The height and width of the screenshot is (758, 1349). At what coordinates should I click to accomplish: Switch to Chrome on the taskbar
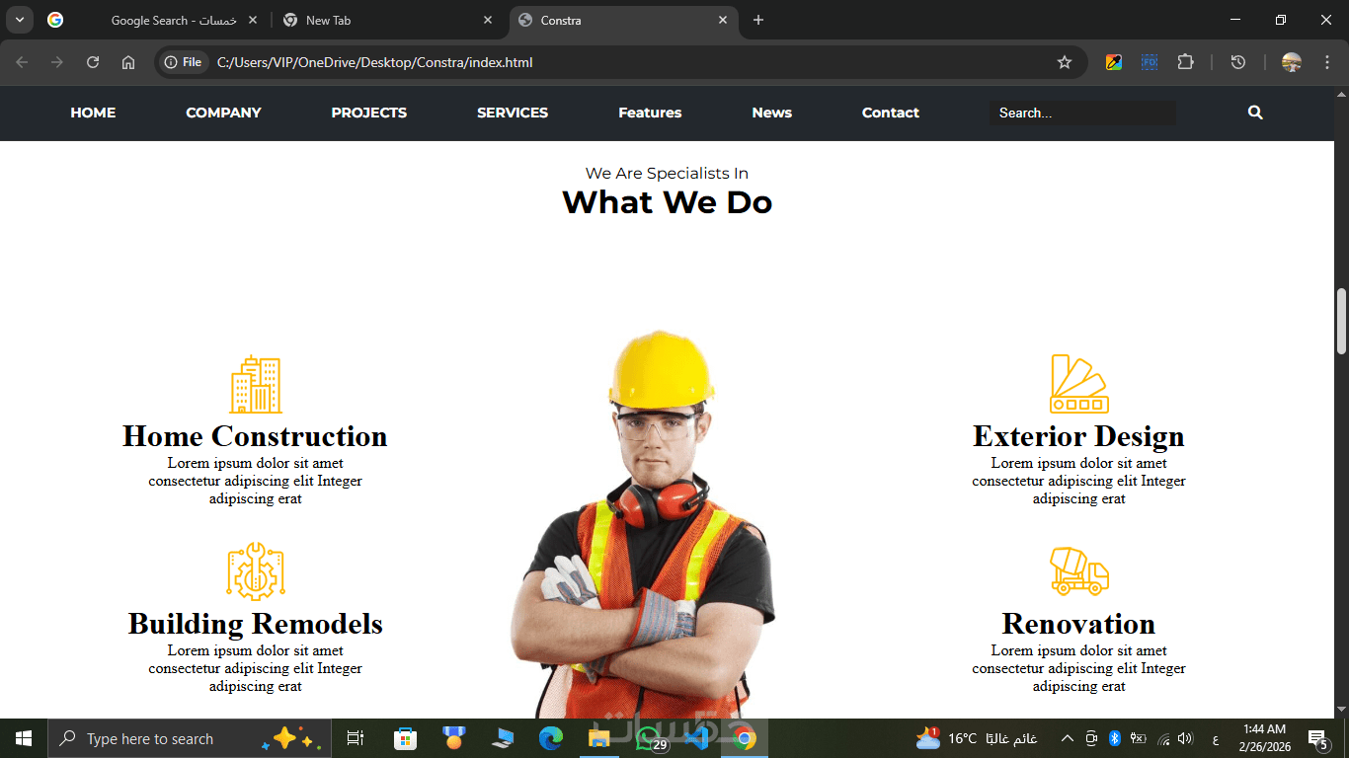click(x=745, y=738)
